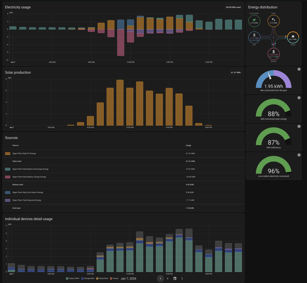
Task: Open info for Self-consumed solar energy gauge
Action: point(299,98)
